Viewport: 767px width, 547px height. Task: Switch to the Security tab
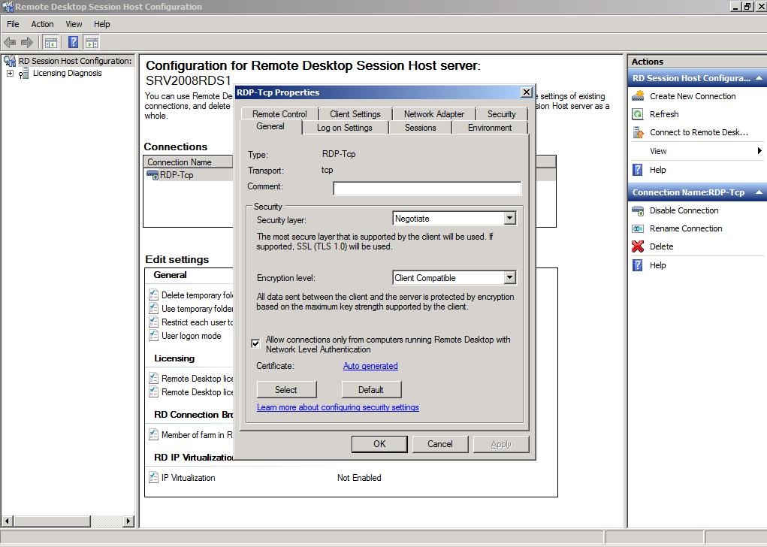[x=501, y=114]
